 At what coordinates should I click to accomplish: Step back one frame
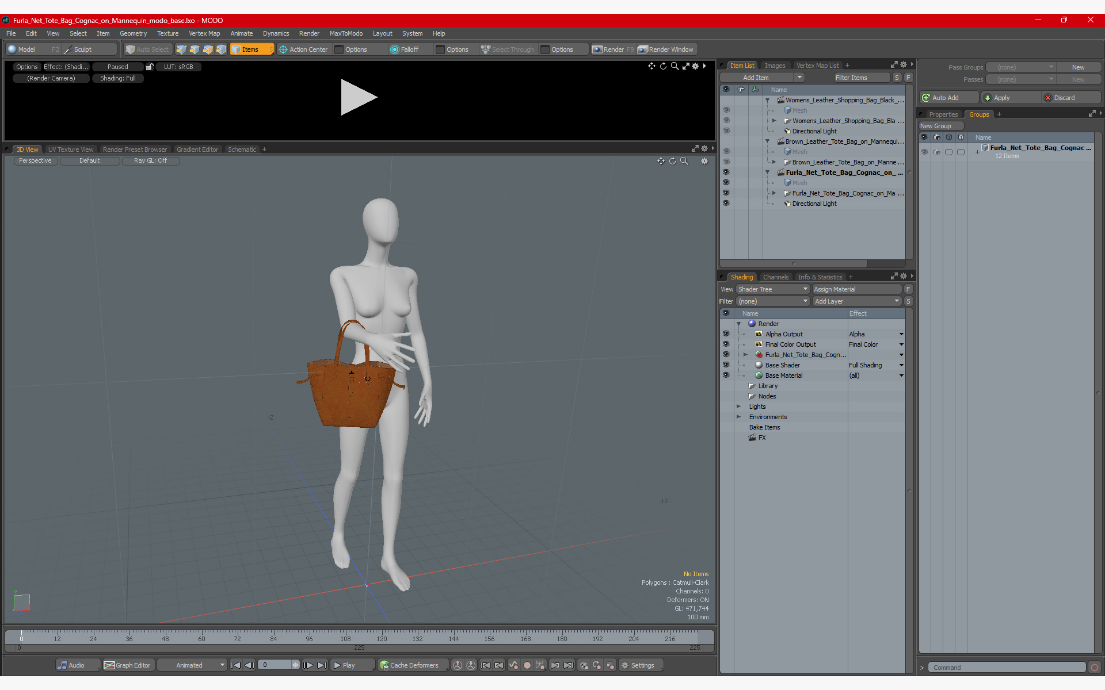click(x=249, y=665)
